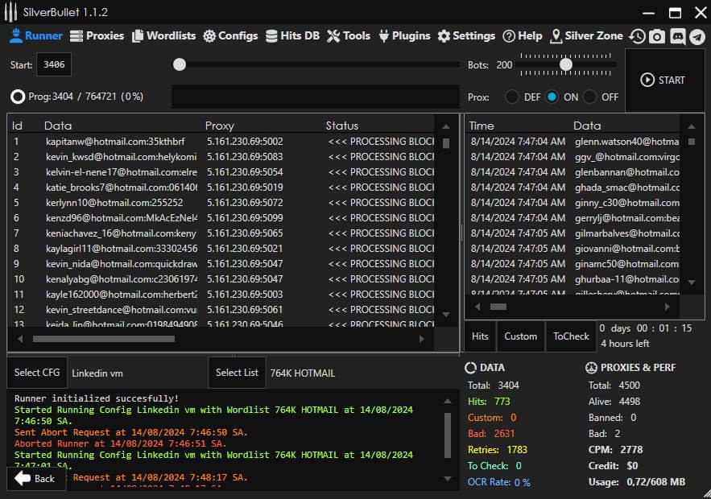
Task: Click scroll-up arrow in hits list
Action: coord(691,126)
